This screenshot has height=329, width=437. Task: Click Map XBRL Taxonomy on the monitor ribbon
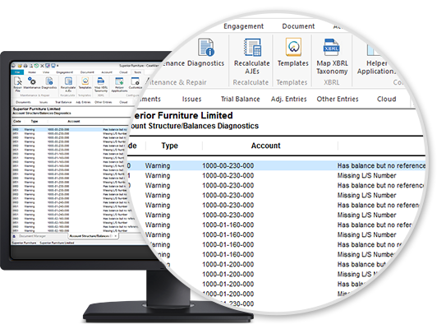(100, 84)
